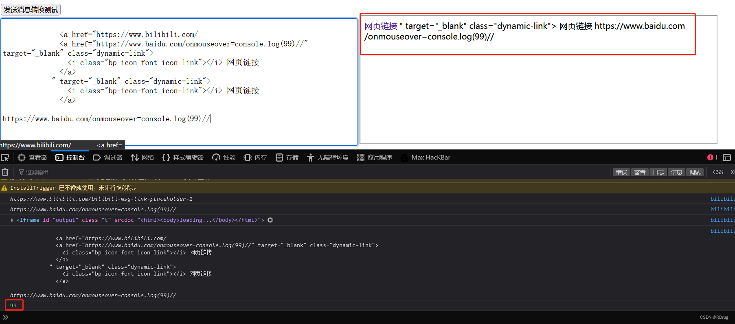This screenshot has width=735, height=324.
Task: Click the 发送消息转换测试 button
Action: coord(31,10)
